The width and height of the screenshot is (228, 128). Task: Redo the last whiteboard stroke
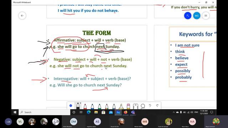point(157,106)
